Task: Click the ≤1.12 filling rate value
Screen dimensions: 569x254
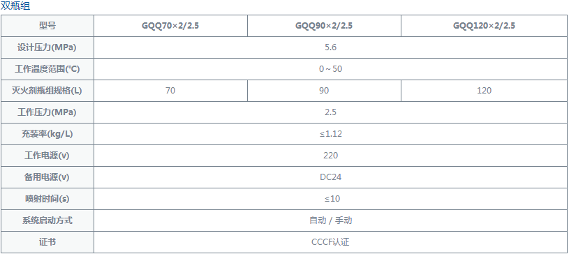Action: (x=331, y=134)
